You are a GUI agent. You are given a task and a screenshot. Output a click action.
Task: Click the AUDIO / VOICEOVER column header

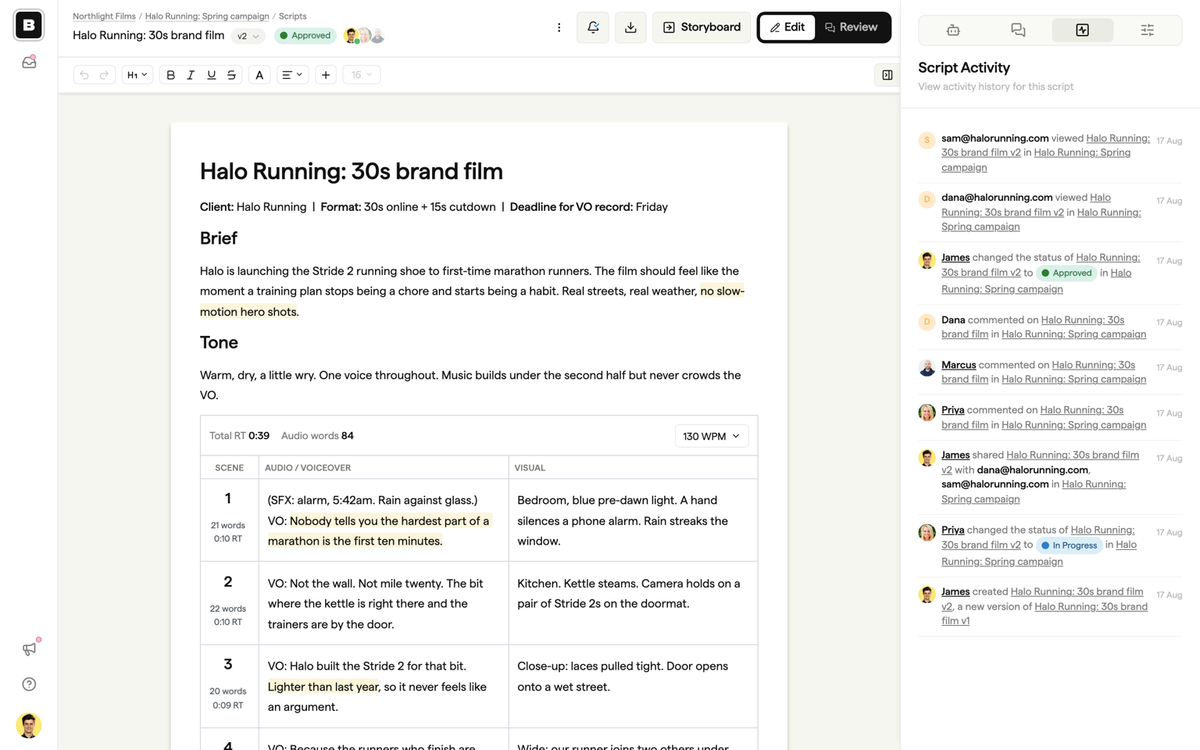point(308,468)
